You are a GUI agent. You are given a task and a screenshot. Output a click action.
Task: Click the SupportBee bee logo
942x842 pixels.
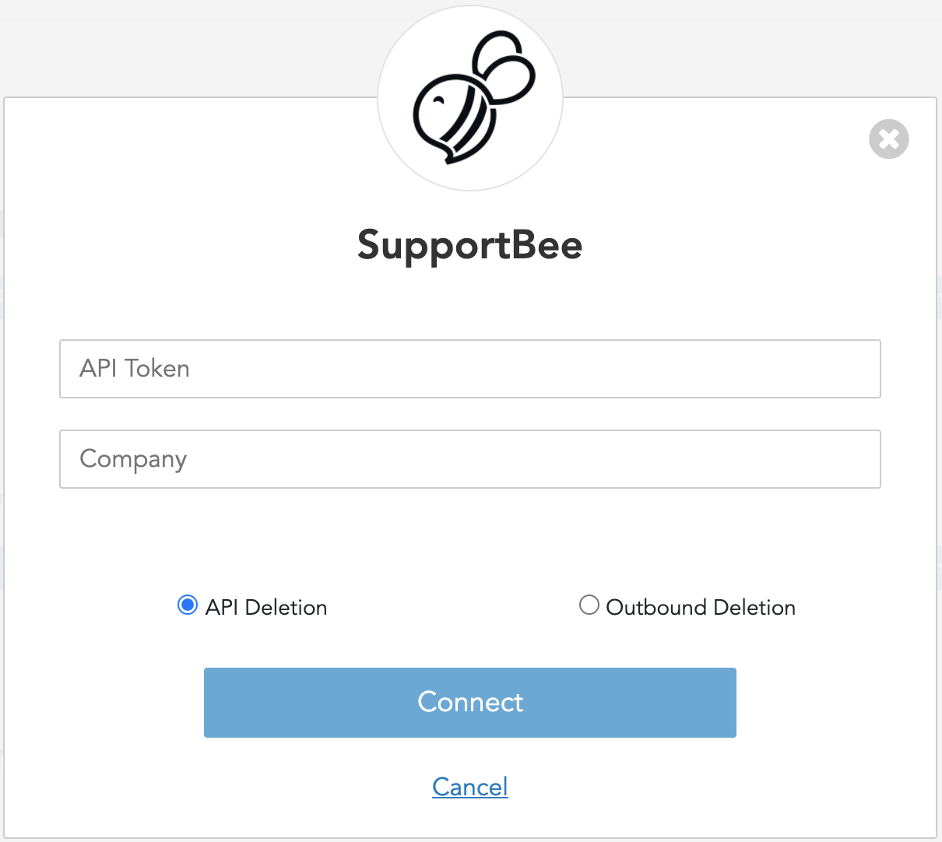coord(469,98)
